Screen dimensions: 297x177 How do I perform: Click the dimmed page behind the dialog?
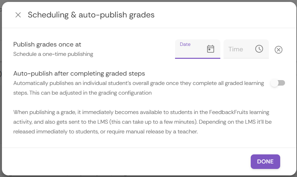[x=1, y=97]
